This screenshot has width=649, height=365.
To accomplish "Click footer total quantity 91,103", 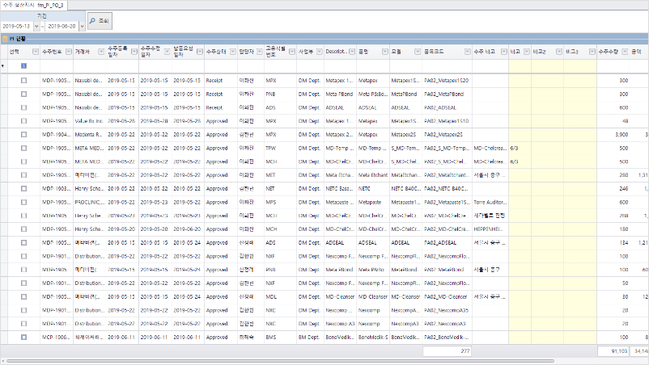I will click(613, 351).
